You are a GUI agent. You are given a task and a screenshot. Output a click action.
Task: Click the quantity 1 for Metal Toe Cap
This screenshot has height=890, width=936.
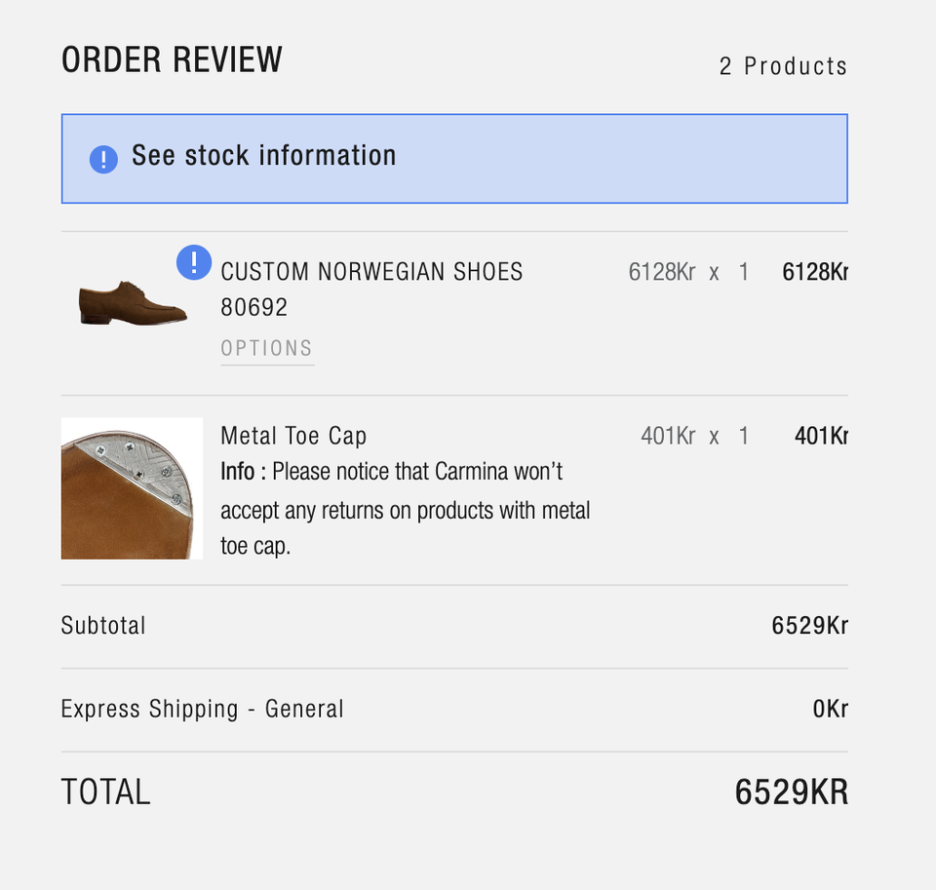tap(744, 436)
